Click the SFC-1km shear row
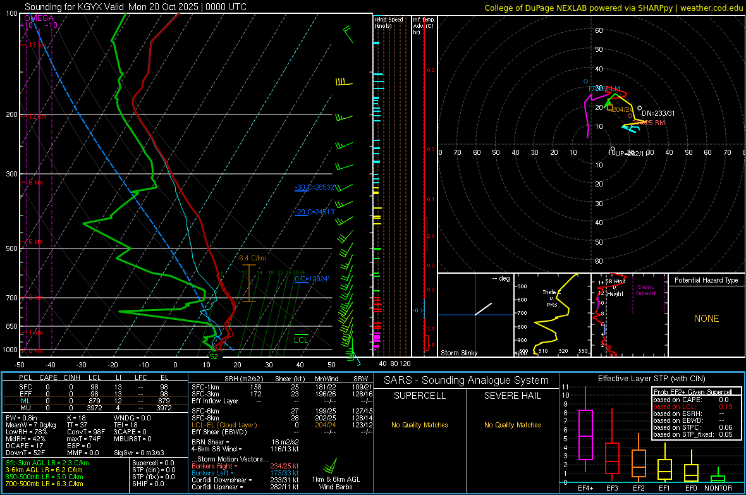 [x=282, y=387]
